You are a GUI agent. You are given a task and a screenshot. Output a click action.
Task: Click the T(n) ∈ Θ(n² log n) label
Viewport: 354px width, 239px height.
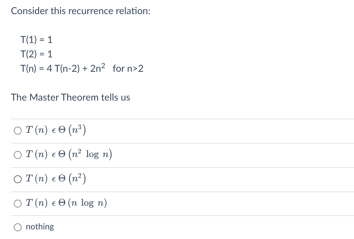point(69,154)
